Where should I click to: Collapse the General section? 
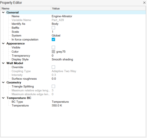(3, 12)
